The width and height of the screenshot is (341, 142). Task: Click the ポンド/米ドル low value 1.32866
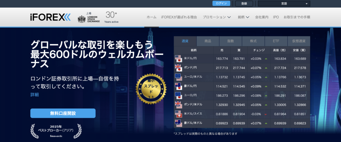click(300, 105)
